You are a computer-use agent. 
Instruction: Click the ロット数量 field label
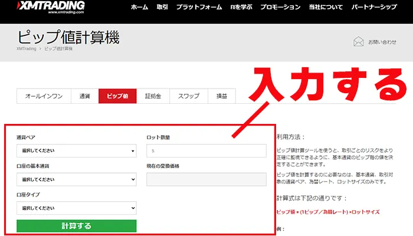pyautogui.click(x=158, y=137)
